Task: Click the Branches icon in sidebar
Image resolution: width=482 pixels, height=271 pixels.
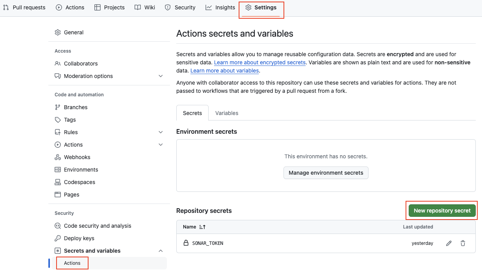Action: (x=58, y=107)
